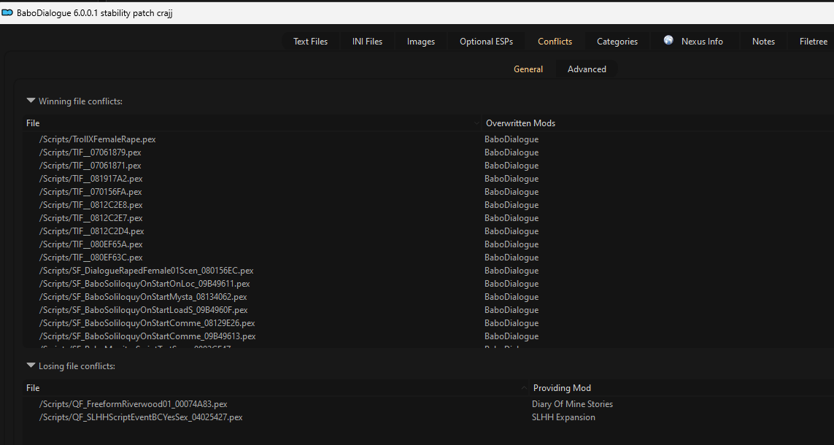This screenshot has height=445, width=834.
Task: Sort by Providing Mod column header
Action: coord(562,388)
